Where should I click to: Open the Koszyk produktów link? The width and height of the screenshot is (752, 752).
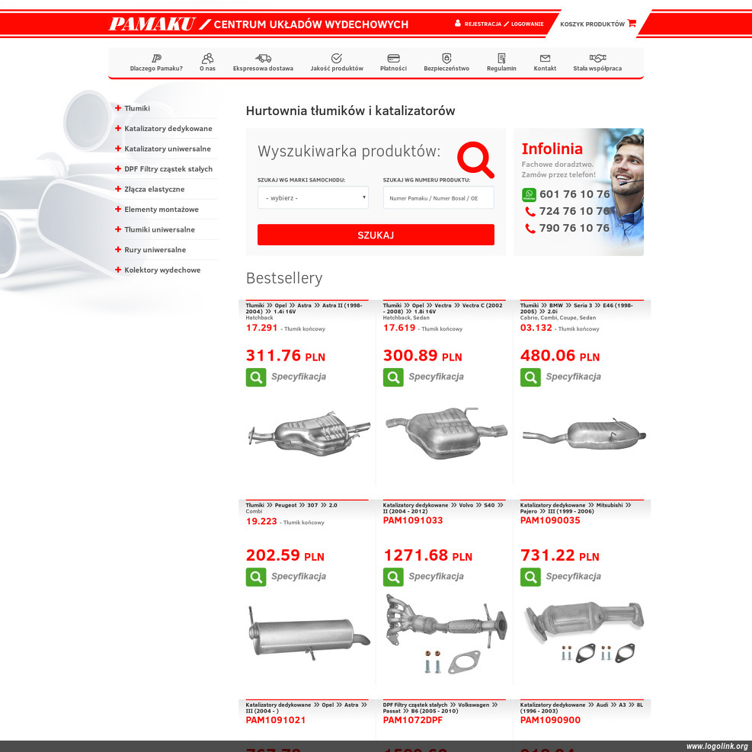(x=592, y=24)
